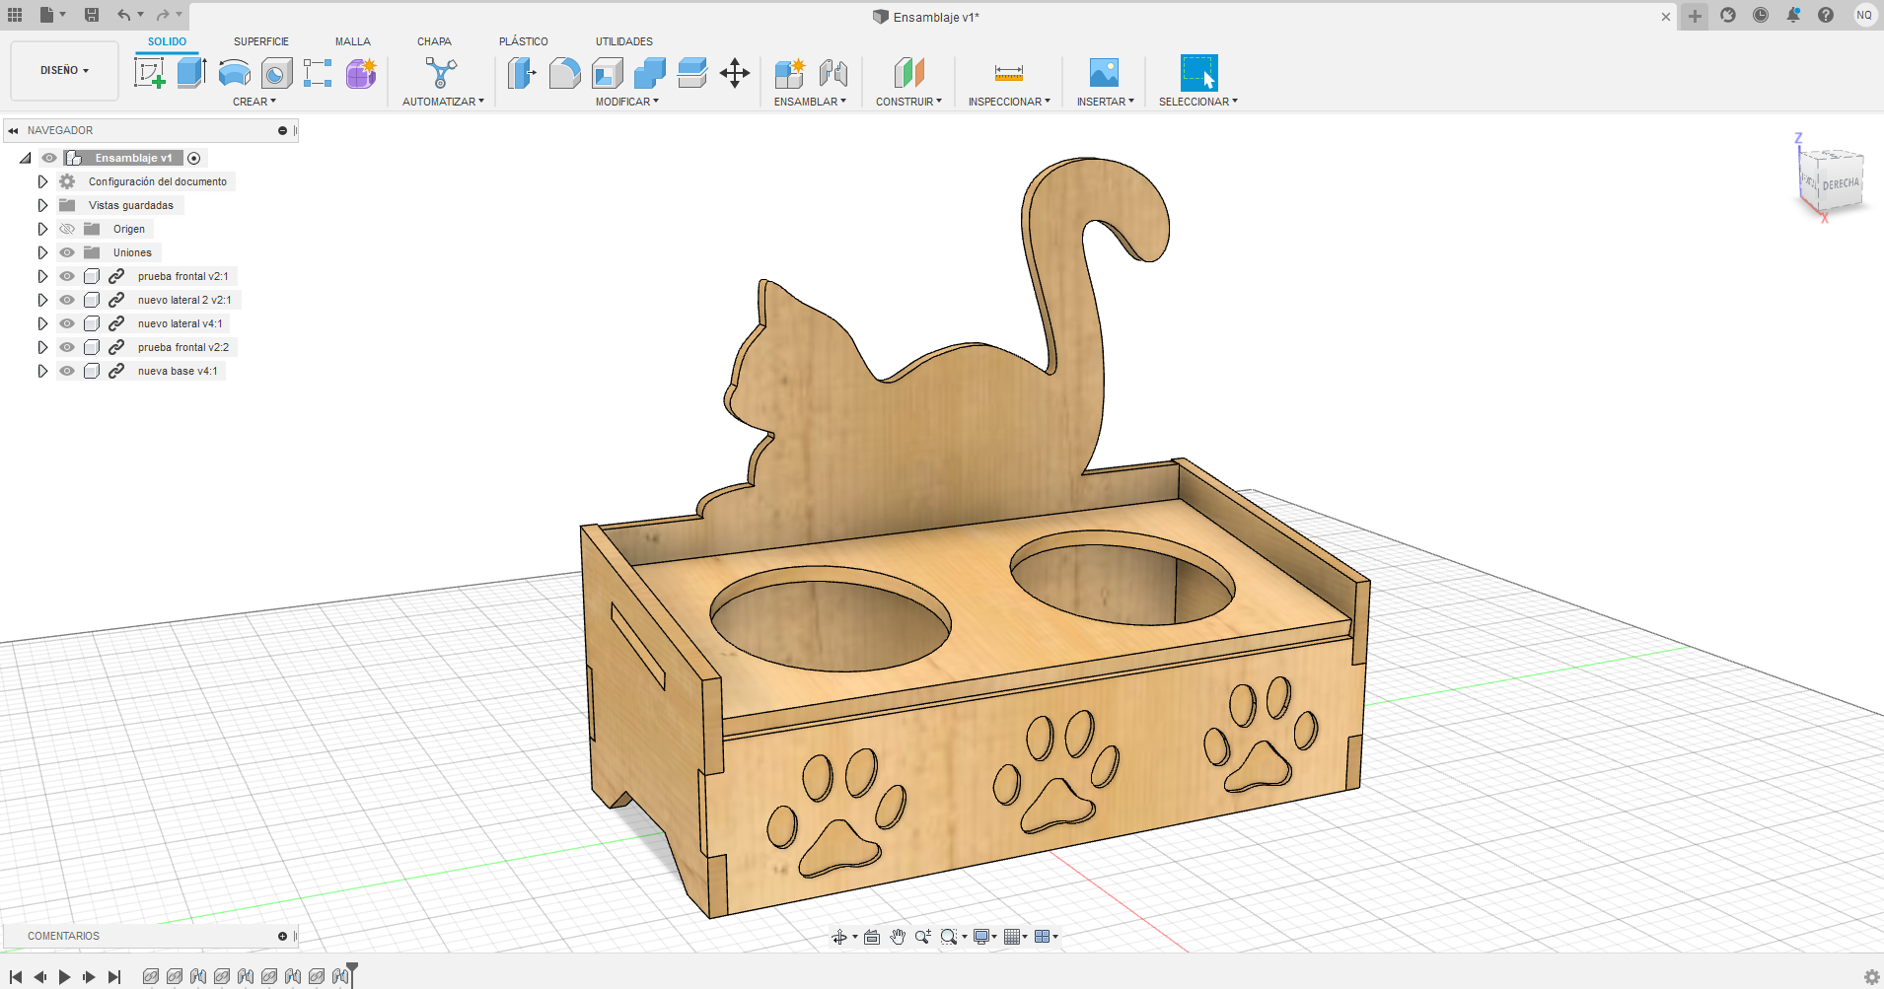The height and width of the screenshot is (989, 1884).
Task: Hide component prueba frontal v2:1
Action: pos(67,276)
